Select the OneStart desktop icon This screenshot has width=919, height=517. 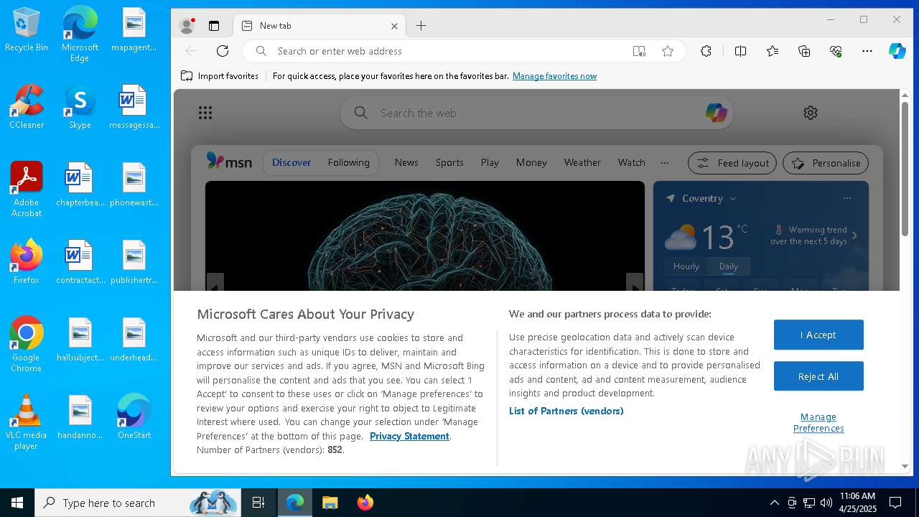click(x=134, y=416)
